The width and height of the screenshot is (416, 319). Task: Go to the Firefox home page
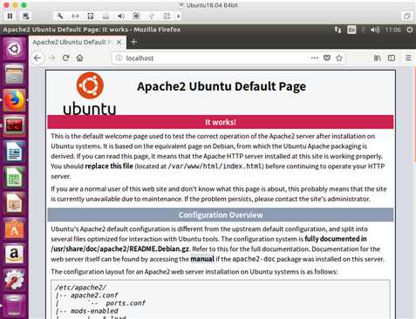79,58
